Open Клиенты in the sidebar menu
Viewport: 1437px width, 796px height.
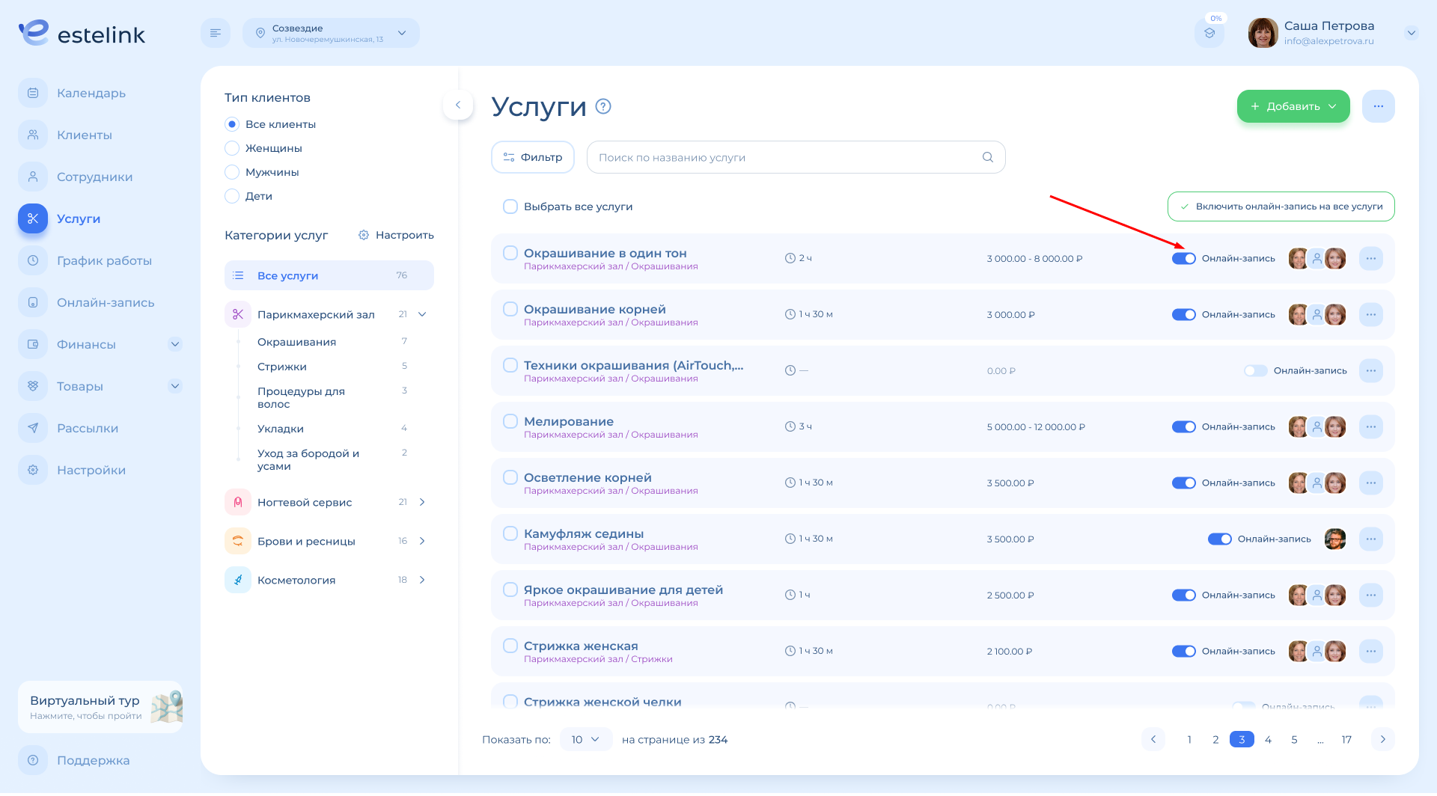84,135
